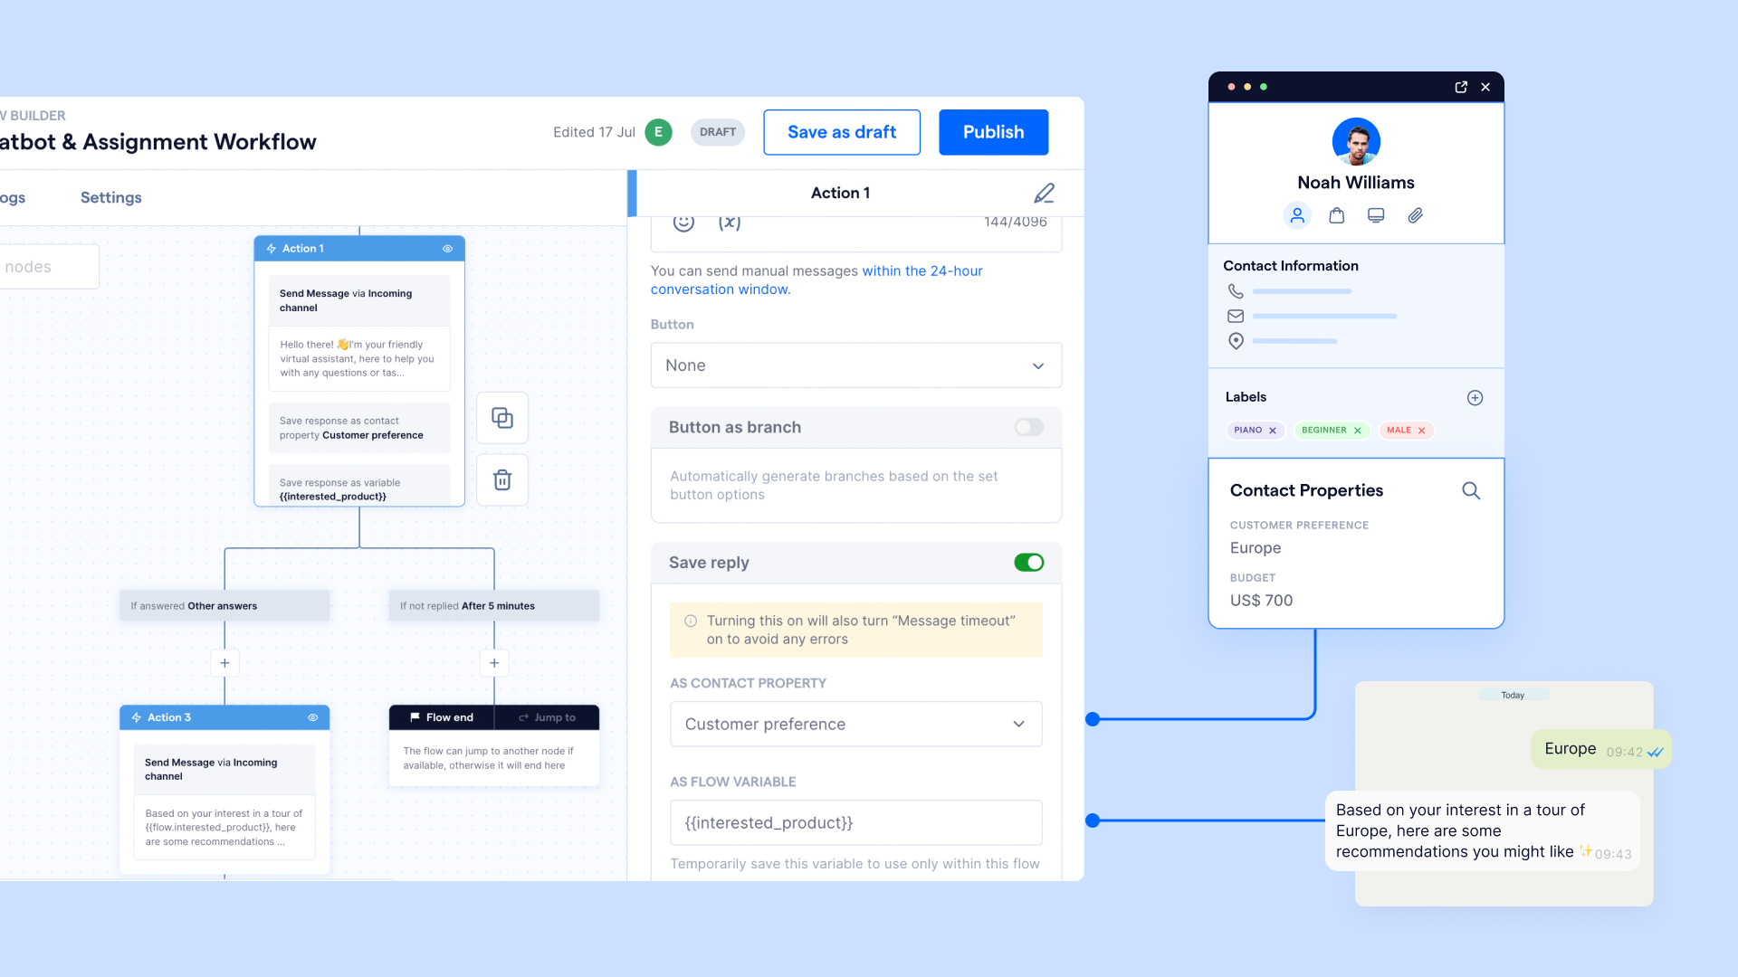Click the Publish button
Screen dimensions: 1738x977
pos(993,131)
